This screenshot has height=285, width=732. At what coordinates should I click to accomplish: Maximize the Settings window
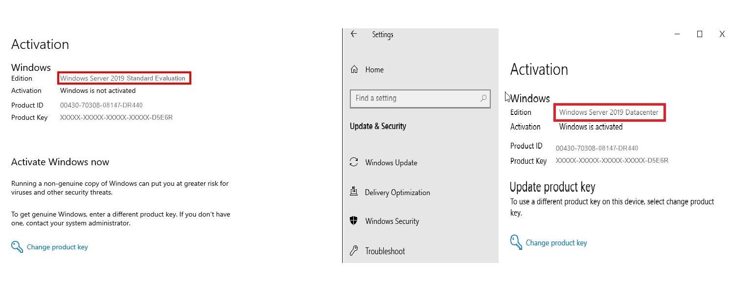pos(700,34)
